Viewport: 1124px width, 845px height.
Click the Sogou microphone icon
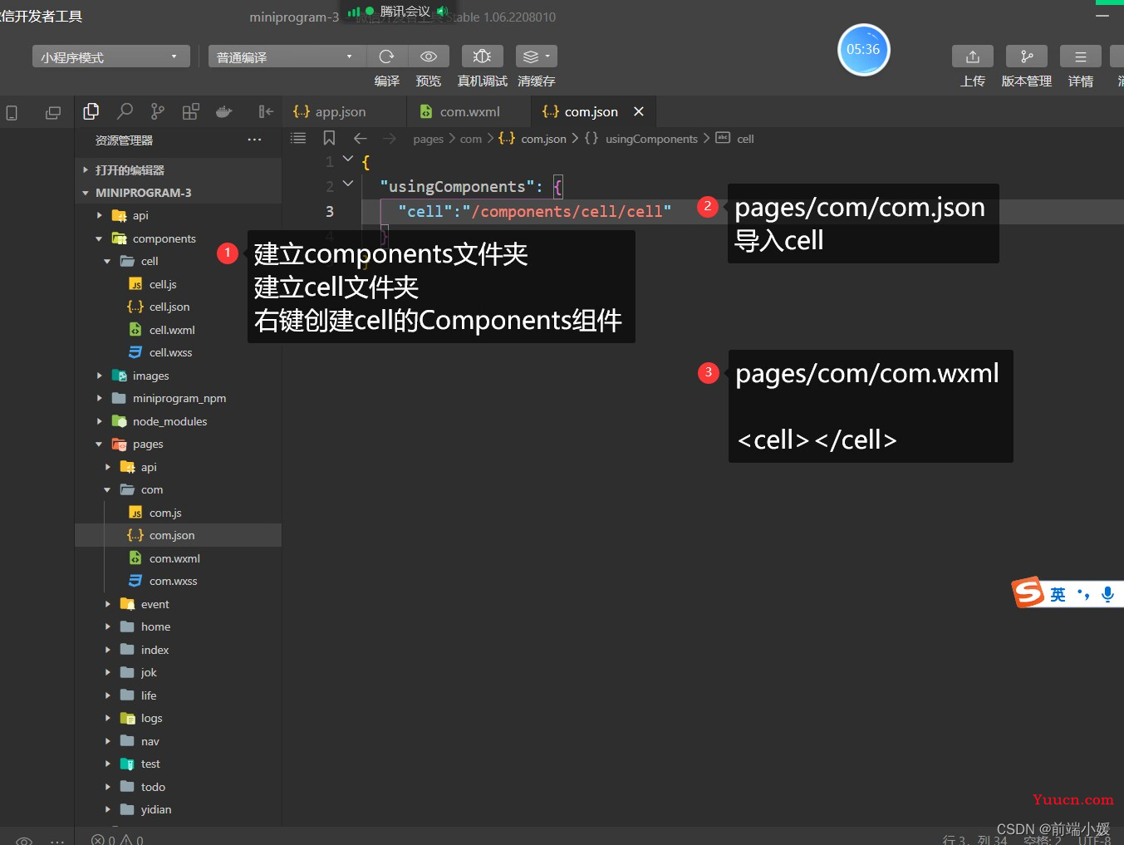pyautogui.click(x=1107, y=594)
